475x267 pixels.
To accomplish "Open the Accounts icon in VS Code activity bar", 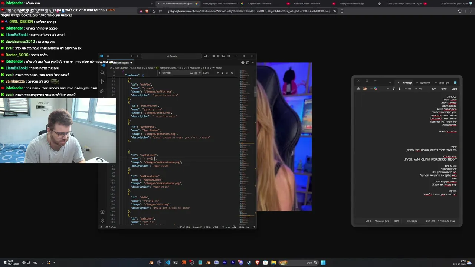I will point(102,212).
